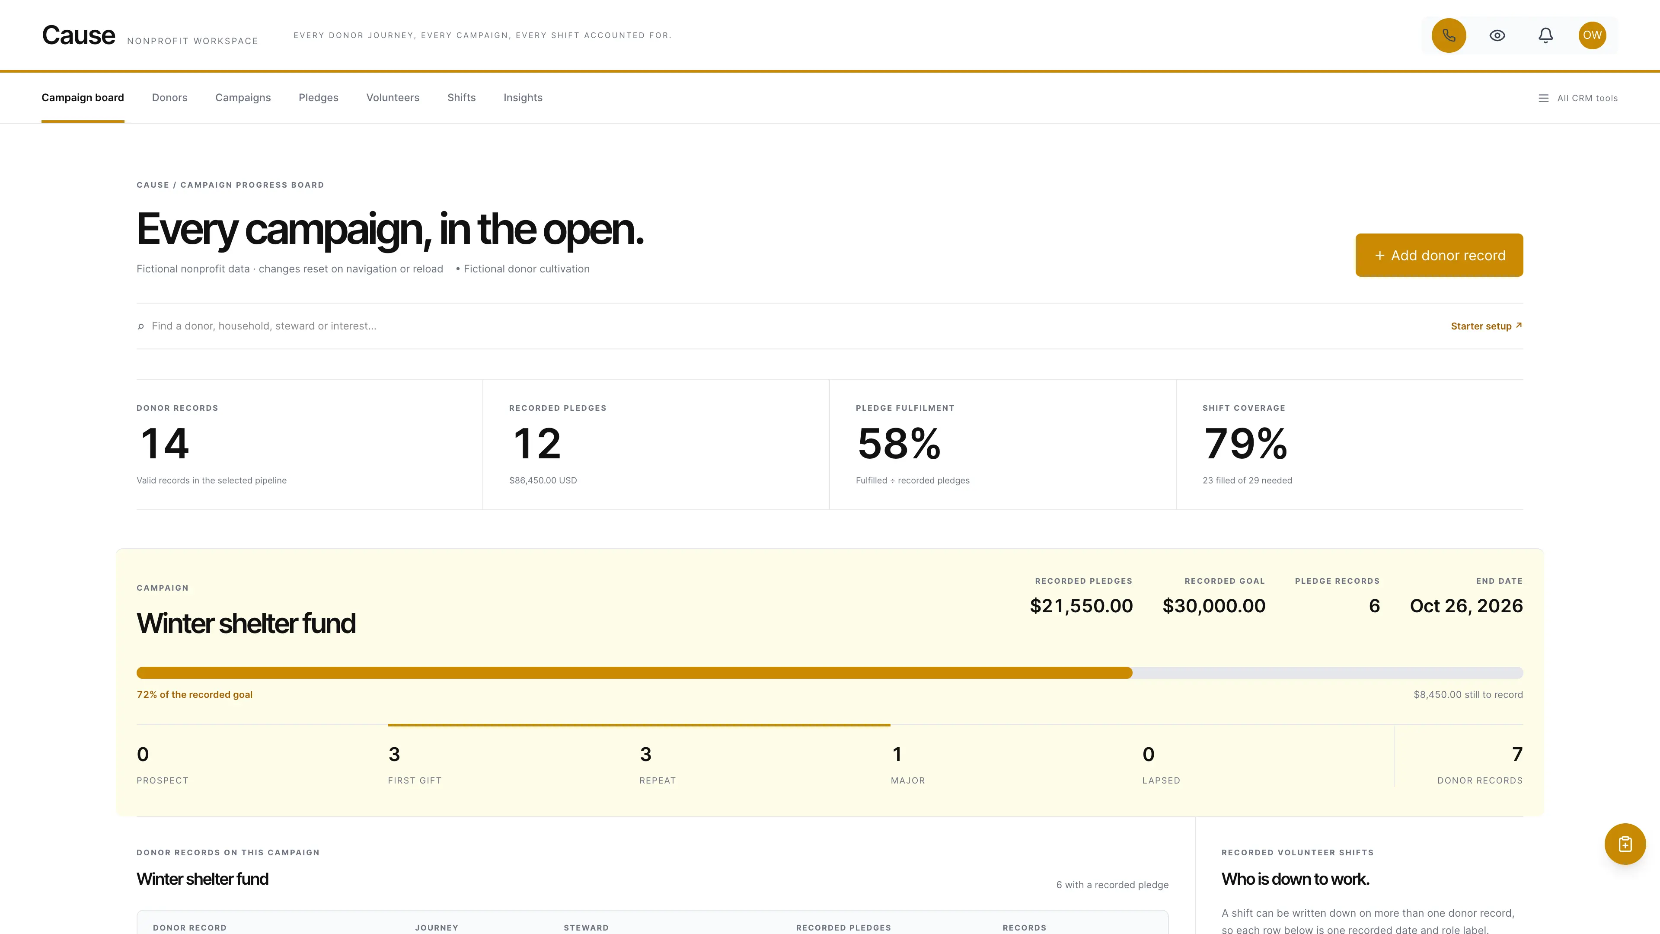Image resolution: width=1660 pixels, height=934 pixels.
Task: Click the phone call icon in header
Action: coord(1449,35)
